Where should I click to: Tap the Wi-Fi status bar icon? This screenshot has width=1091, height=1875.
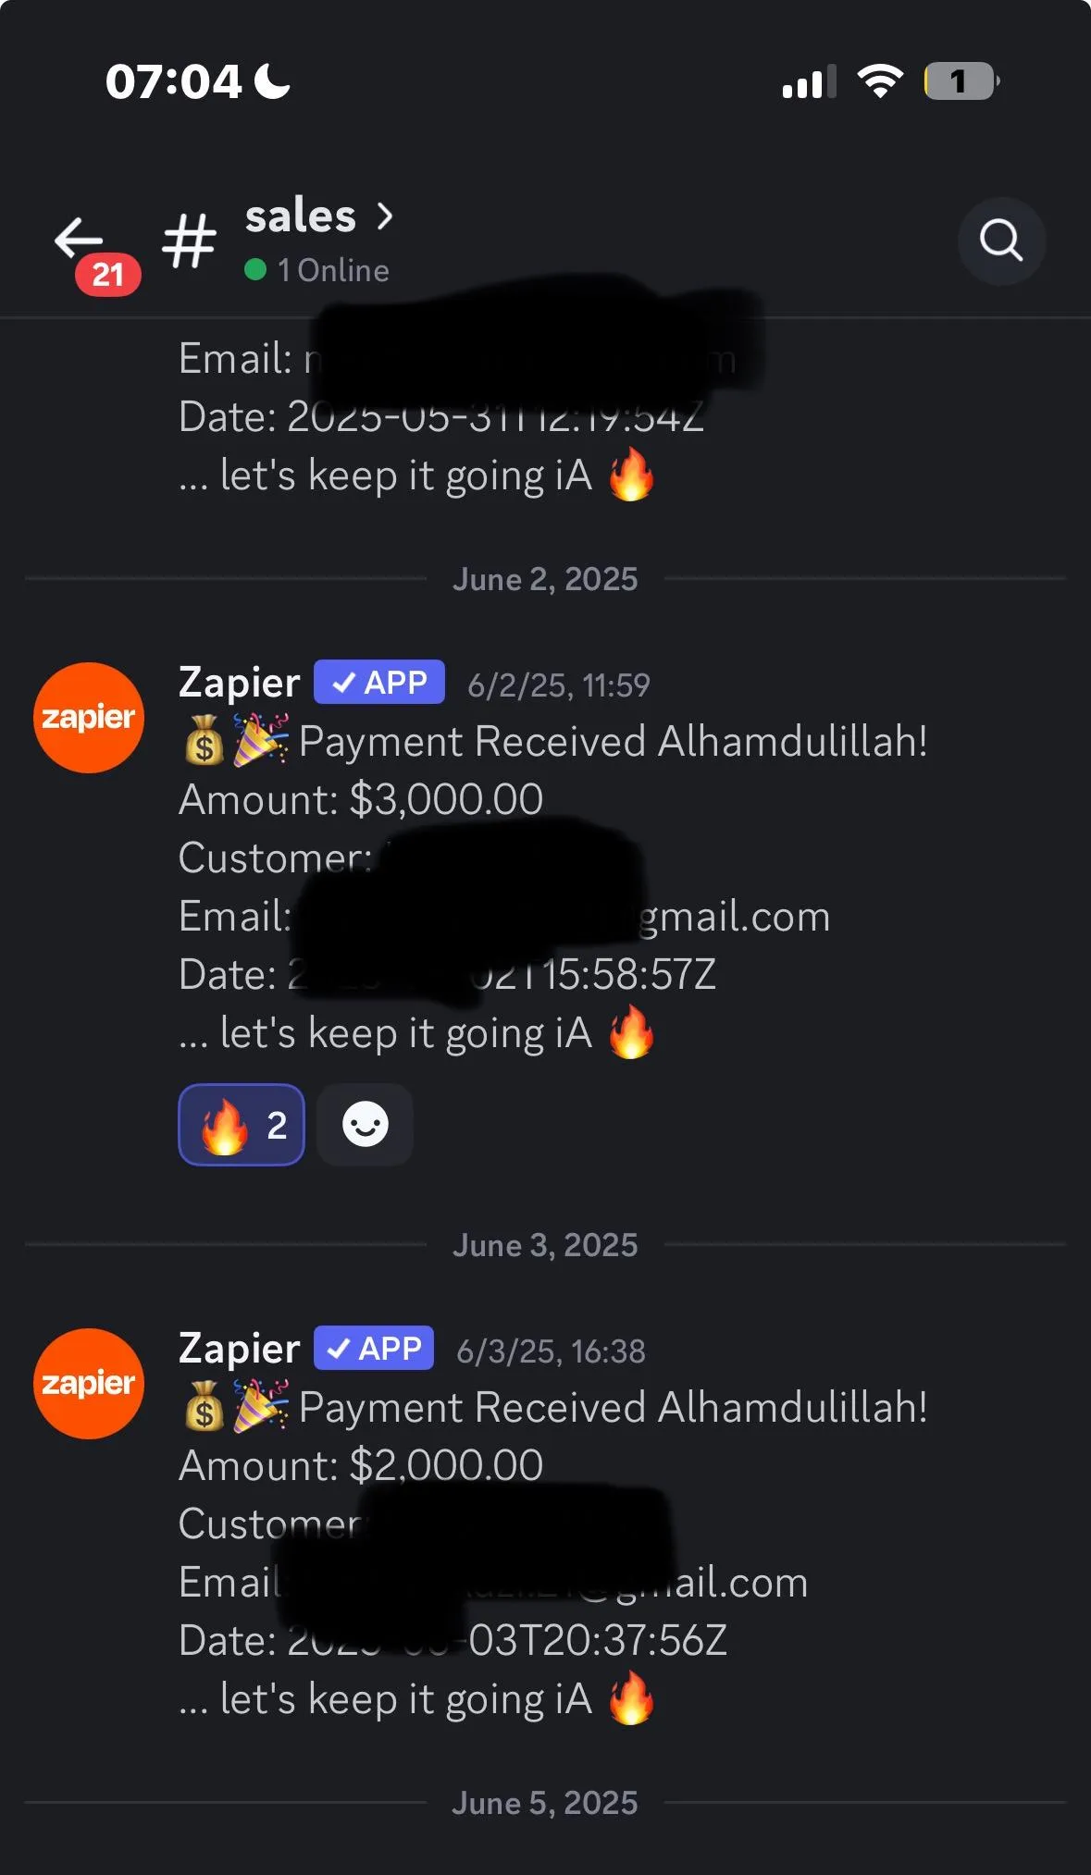tap(880, 81)
